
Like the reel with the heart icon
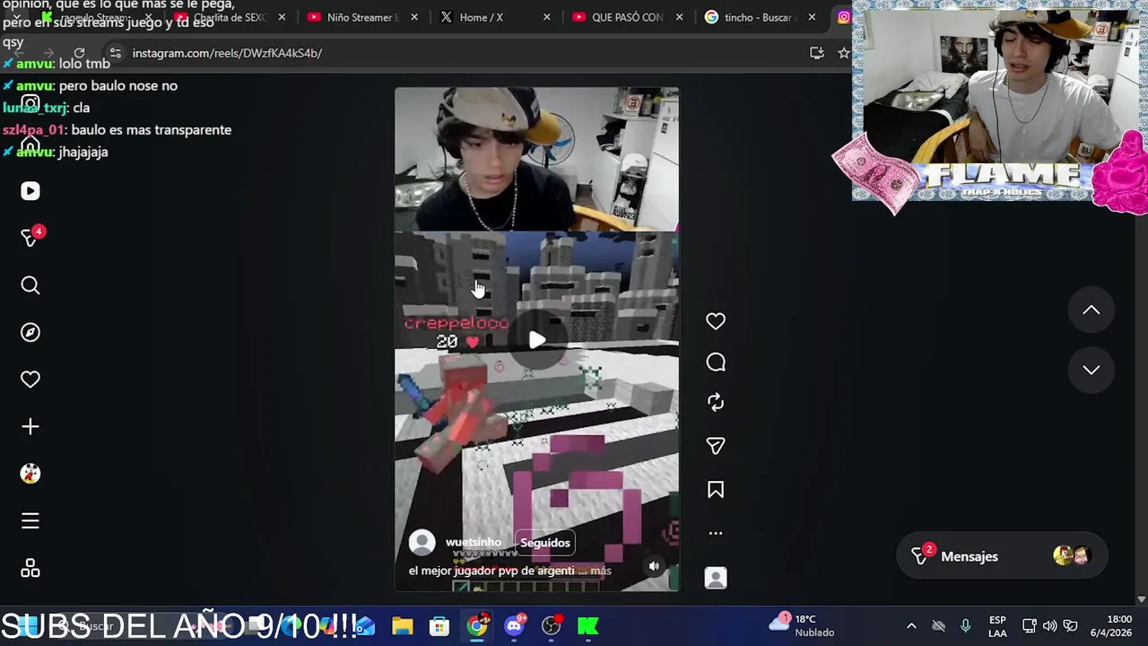(716, 321)
